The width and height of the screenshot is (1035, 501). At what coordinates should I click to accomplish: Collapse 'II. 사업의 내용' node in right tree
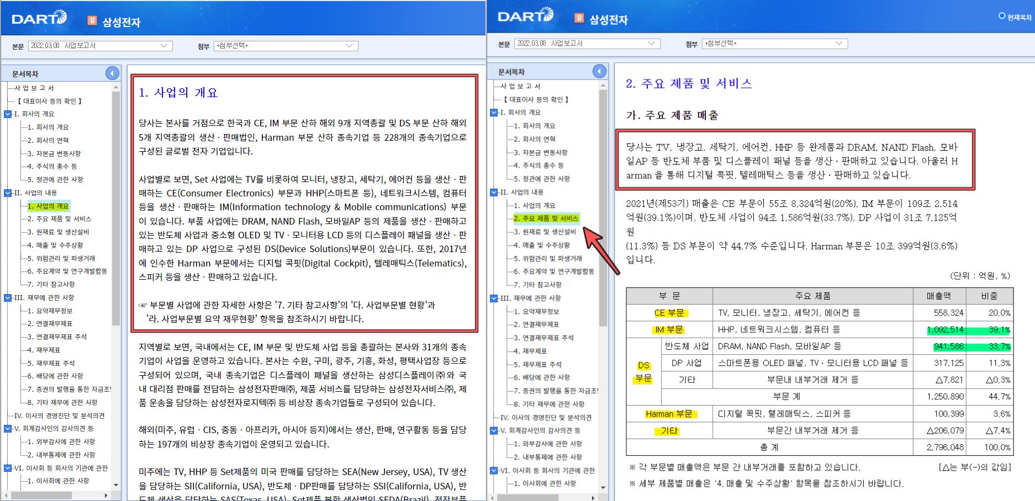point(494,193)
